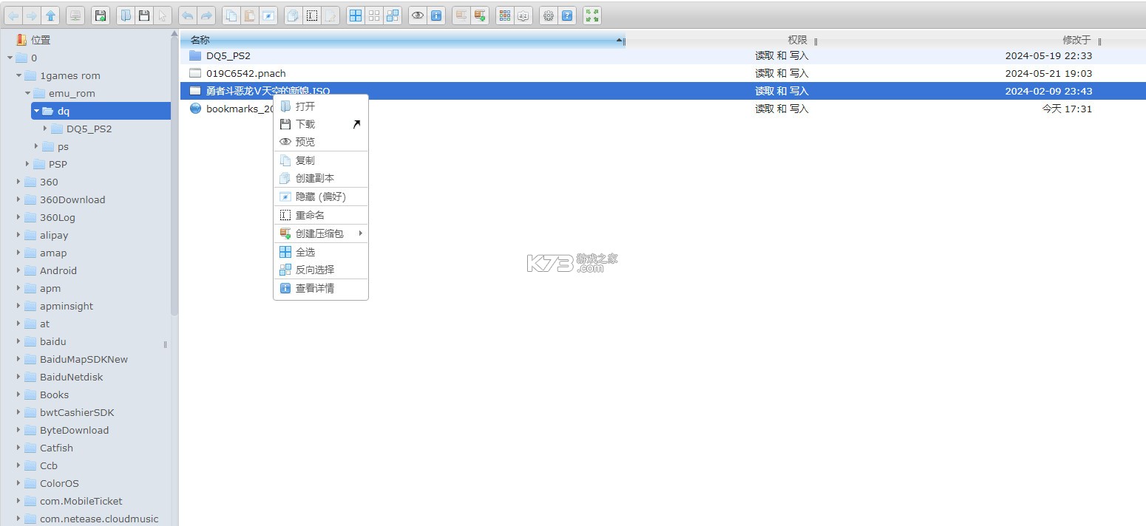The image size is (1146, 526).
Task: Click the alphabetical sort icon in the toolbar
Action: coord(523,15)
